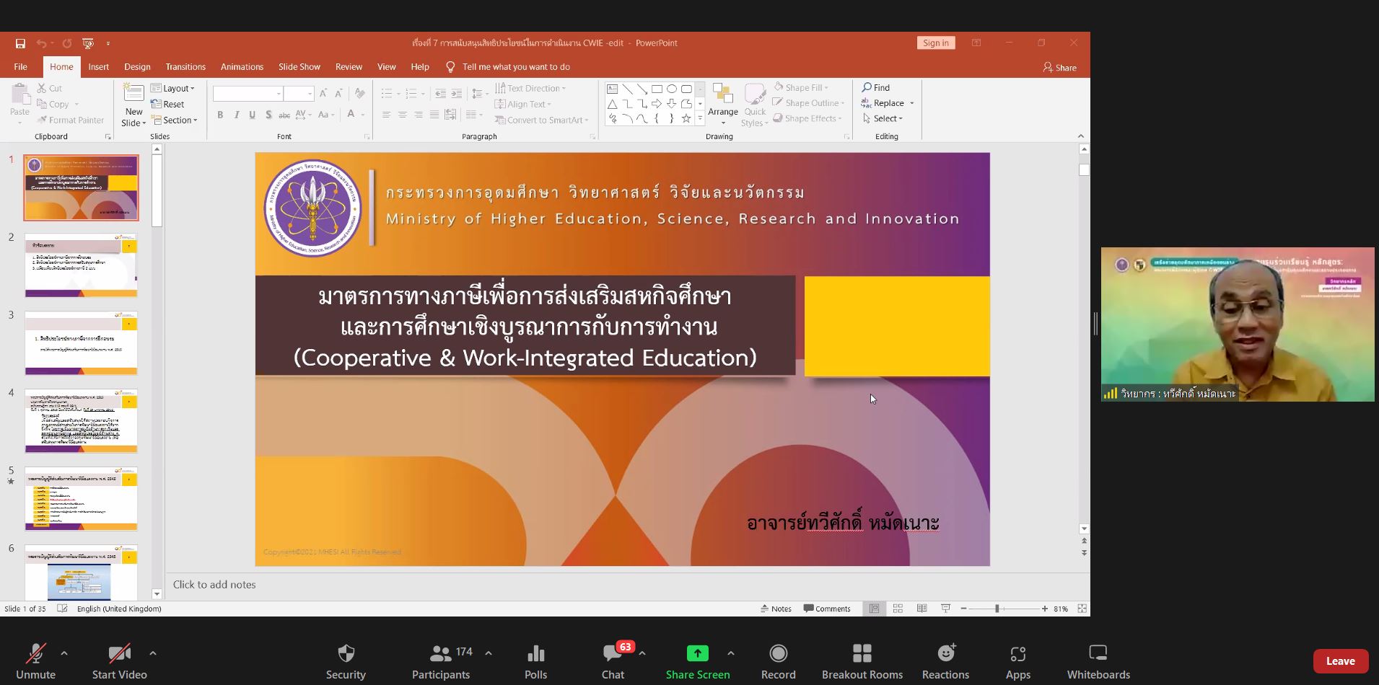Switch to Slide Sorter view

click(x=898, y=609)
